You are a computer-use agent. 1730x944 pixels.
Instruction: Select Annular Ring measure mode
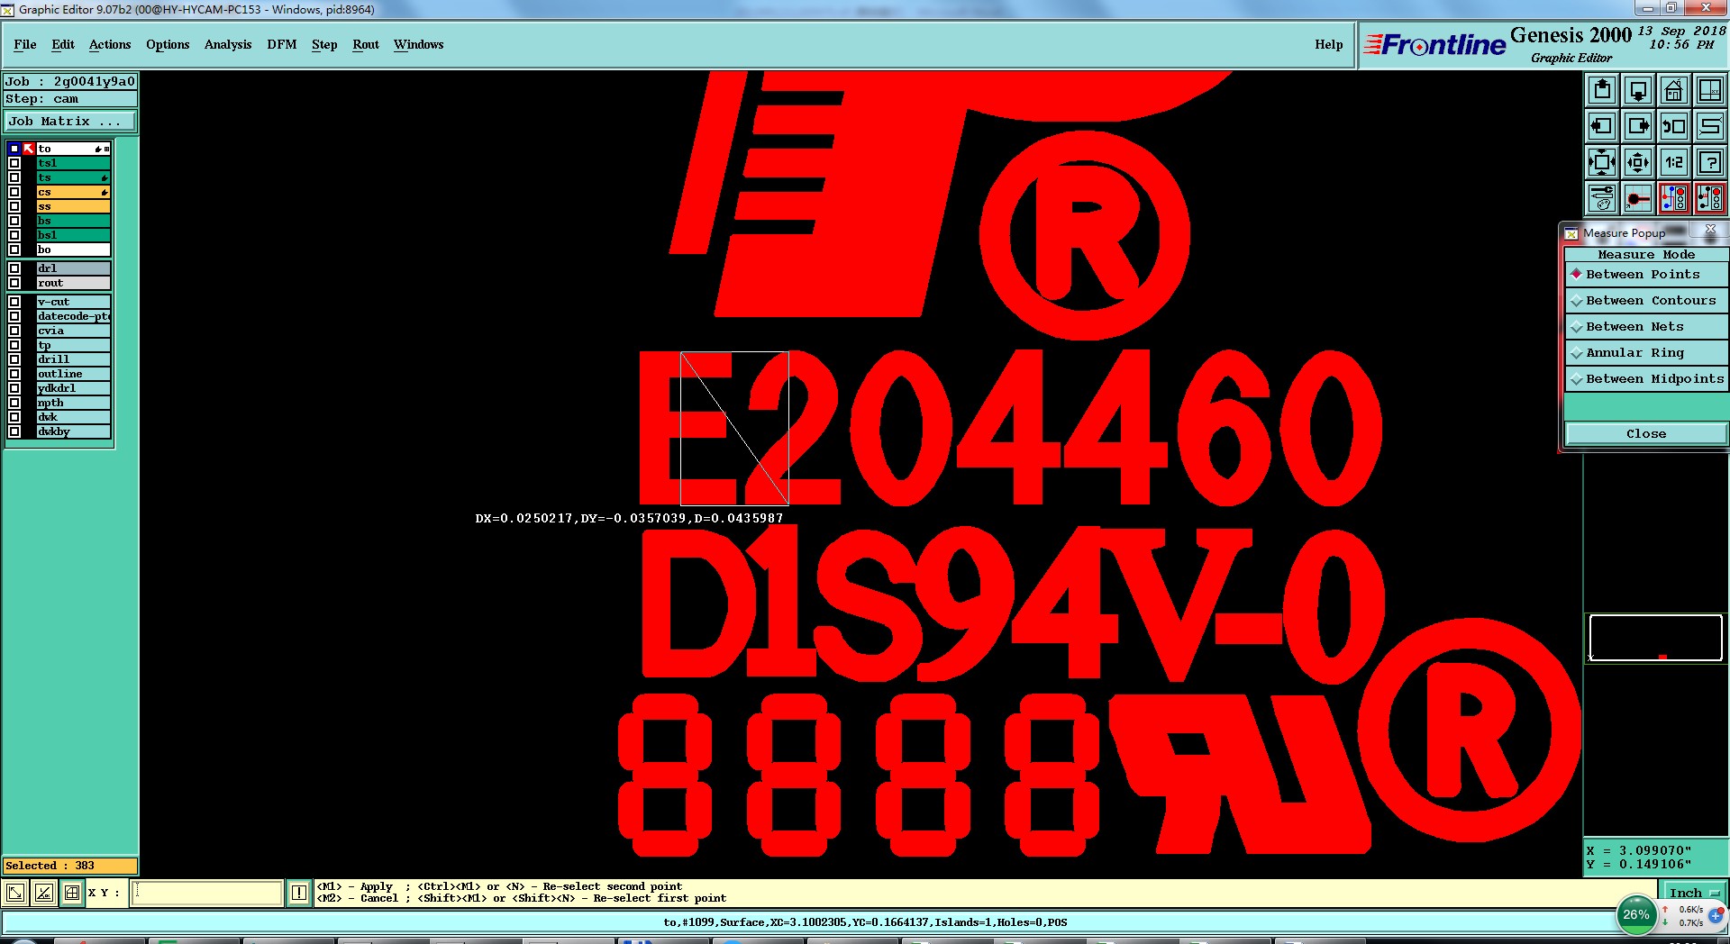1646,352
